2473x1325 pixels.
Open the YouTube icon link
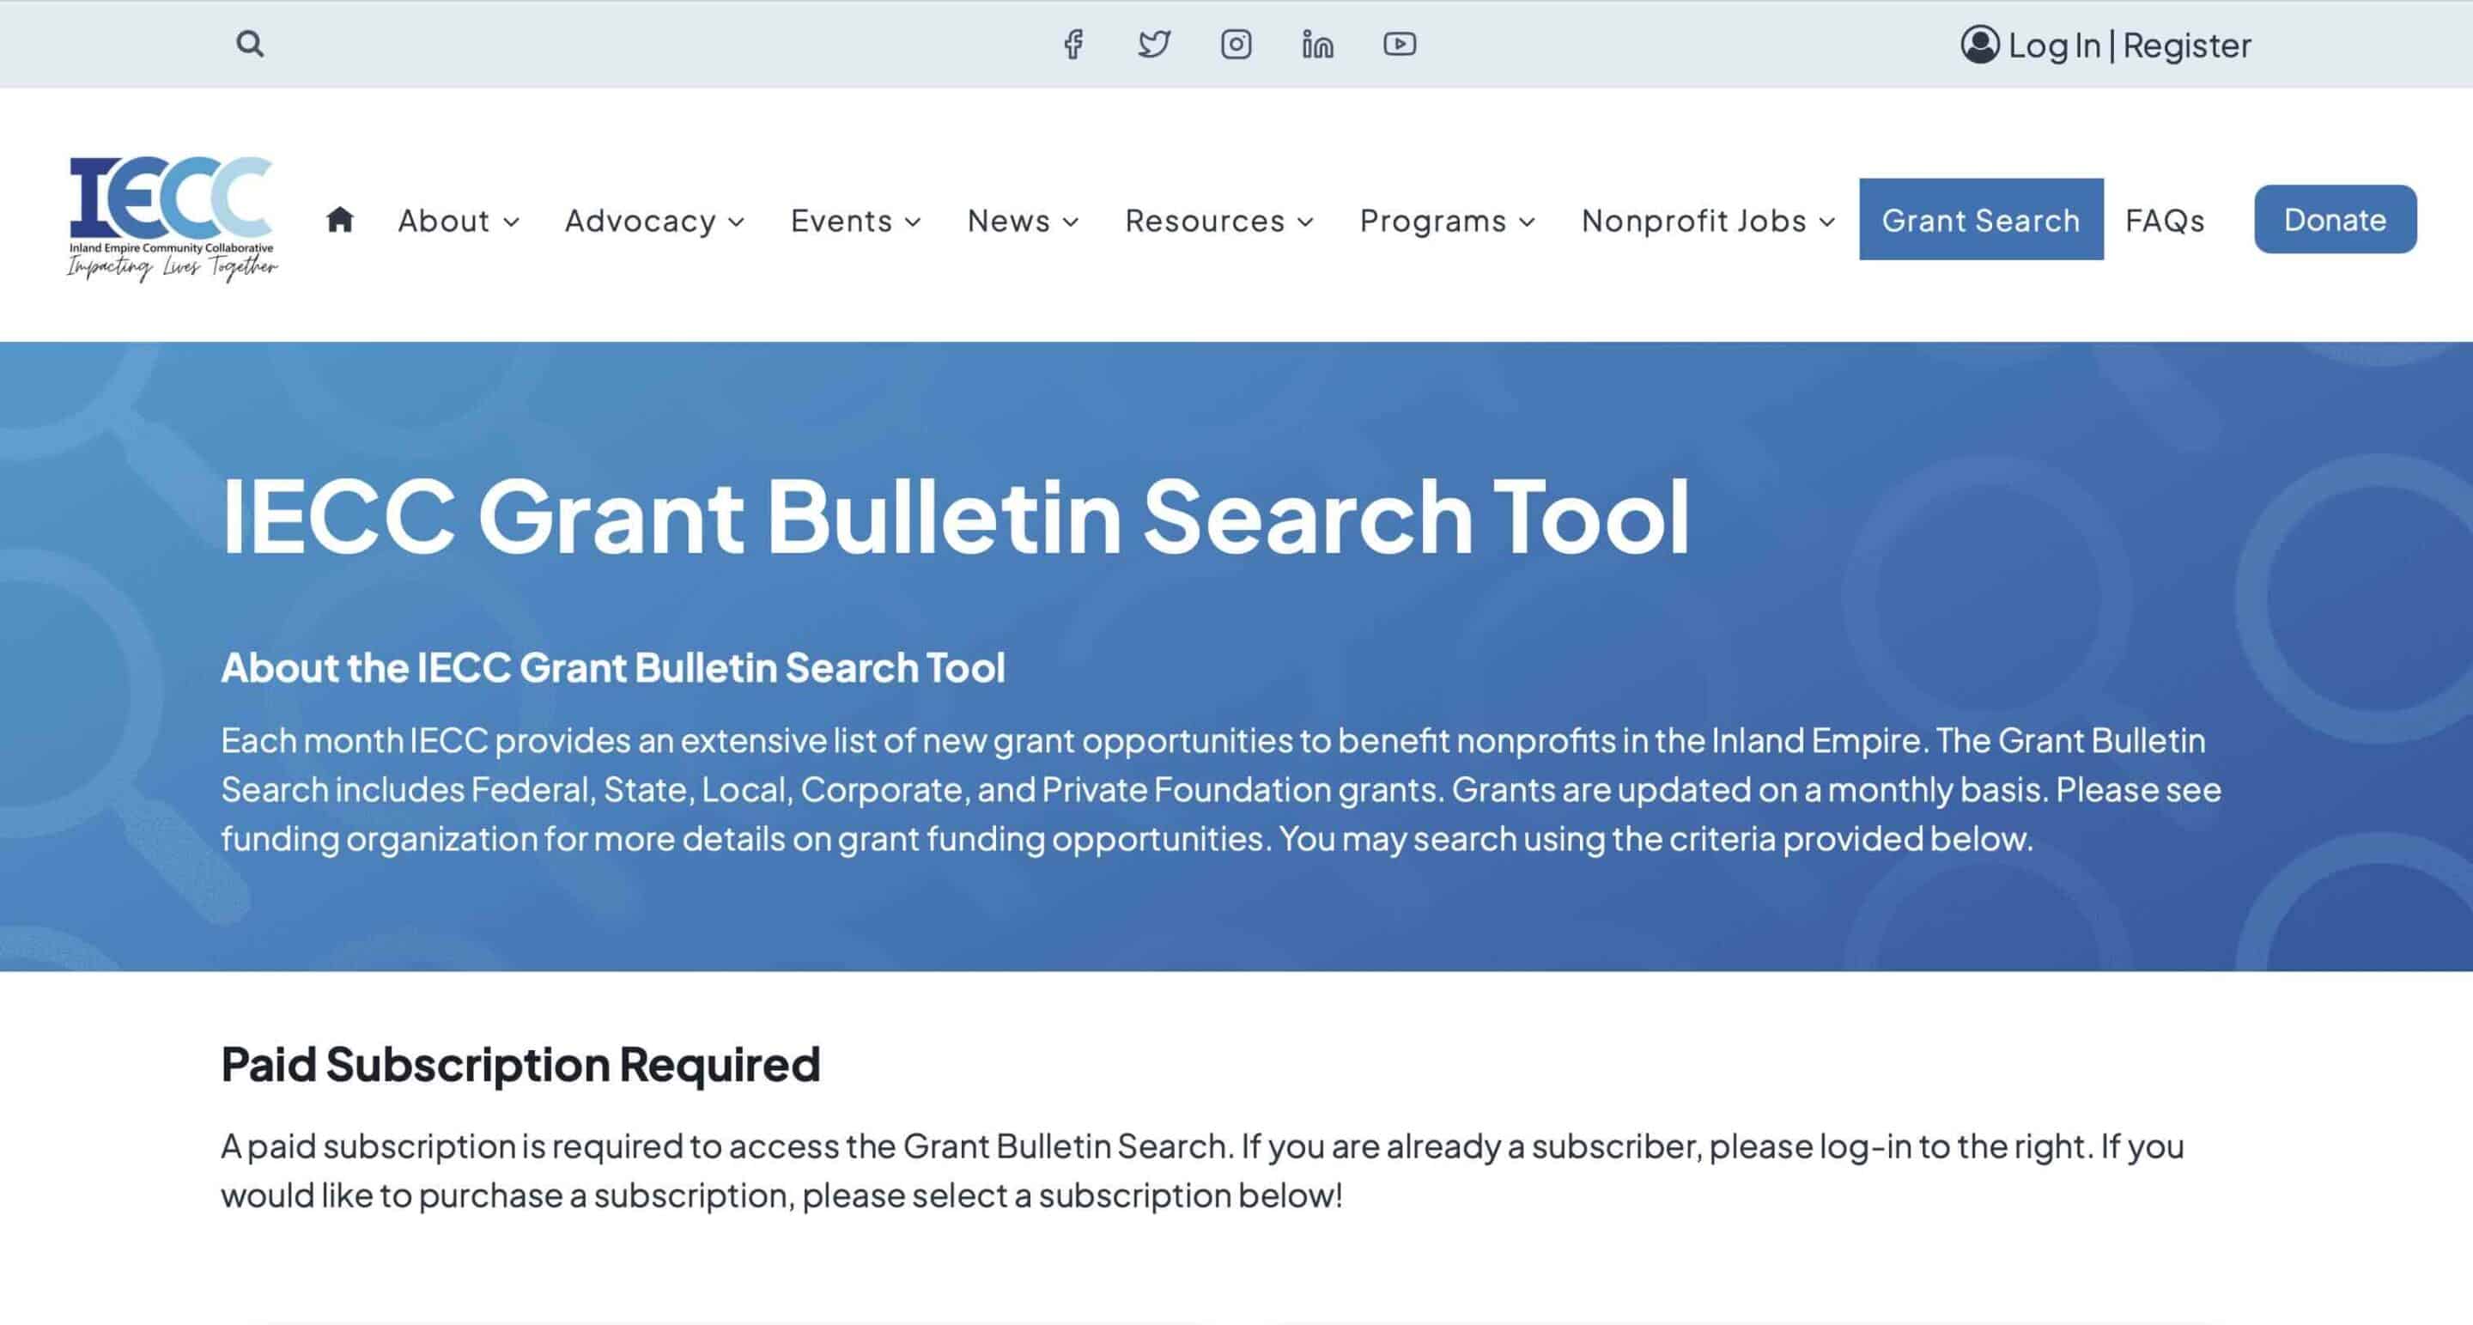tap(1400, 44)
